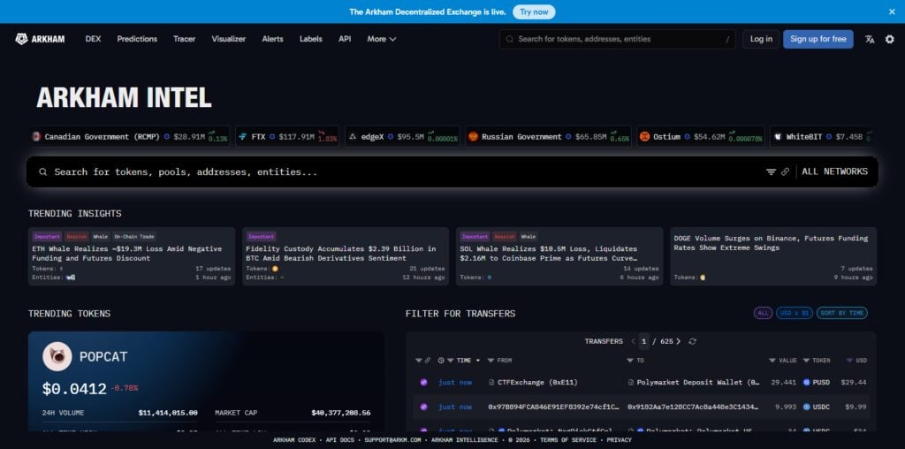Open the edgeX entity chip
The width and height of the screenshot is (905, 449).
(402, 137)
